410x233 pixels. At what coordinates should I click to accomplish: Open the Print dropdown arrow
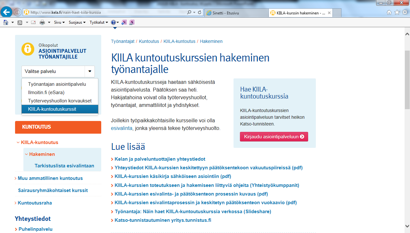49,22
